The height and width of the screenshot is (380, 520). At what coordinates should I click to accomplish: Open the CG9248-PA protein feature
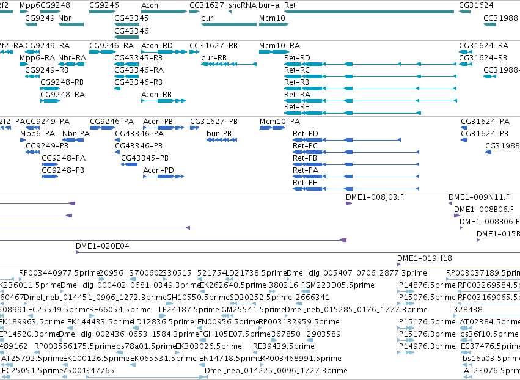pos(50,164)
